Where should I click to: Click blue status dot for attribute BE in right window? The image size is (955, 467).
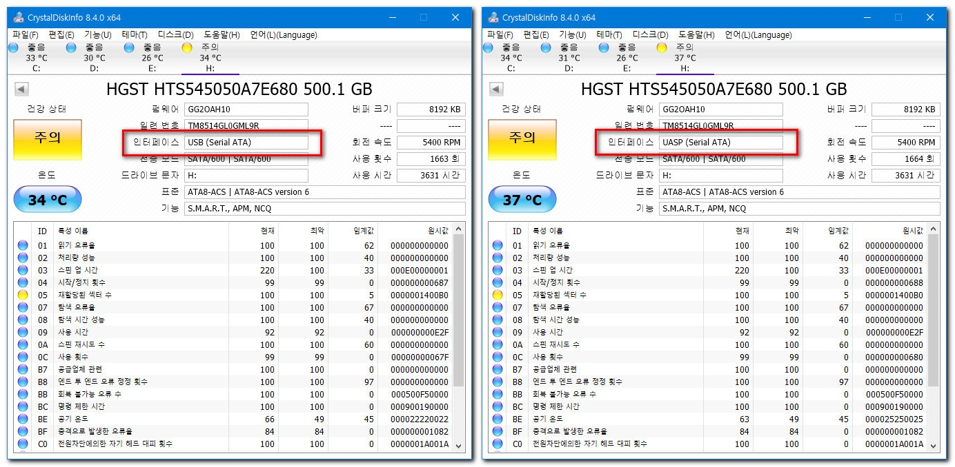click(498, 419)
